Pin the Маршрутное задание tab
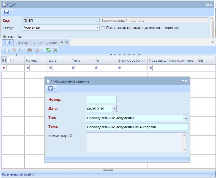216x178 pixels. [62, 42]
